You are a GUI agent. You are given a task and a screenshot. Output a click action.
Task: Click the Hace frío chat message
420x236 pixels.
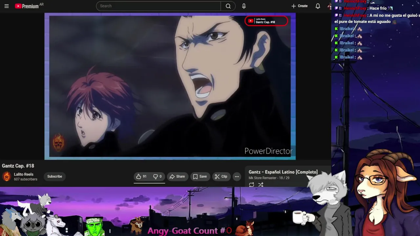(x=378, y=8)
